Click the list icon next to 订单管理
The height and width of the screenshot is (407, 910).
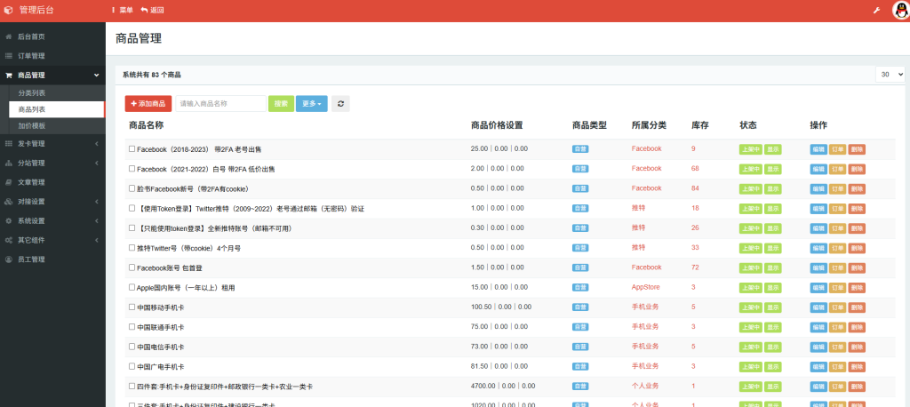8,56
